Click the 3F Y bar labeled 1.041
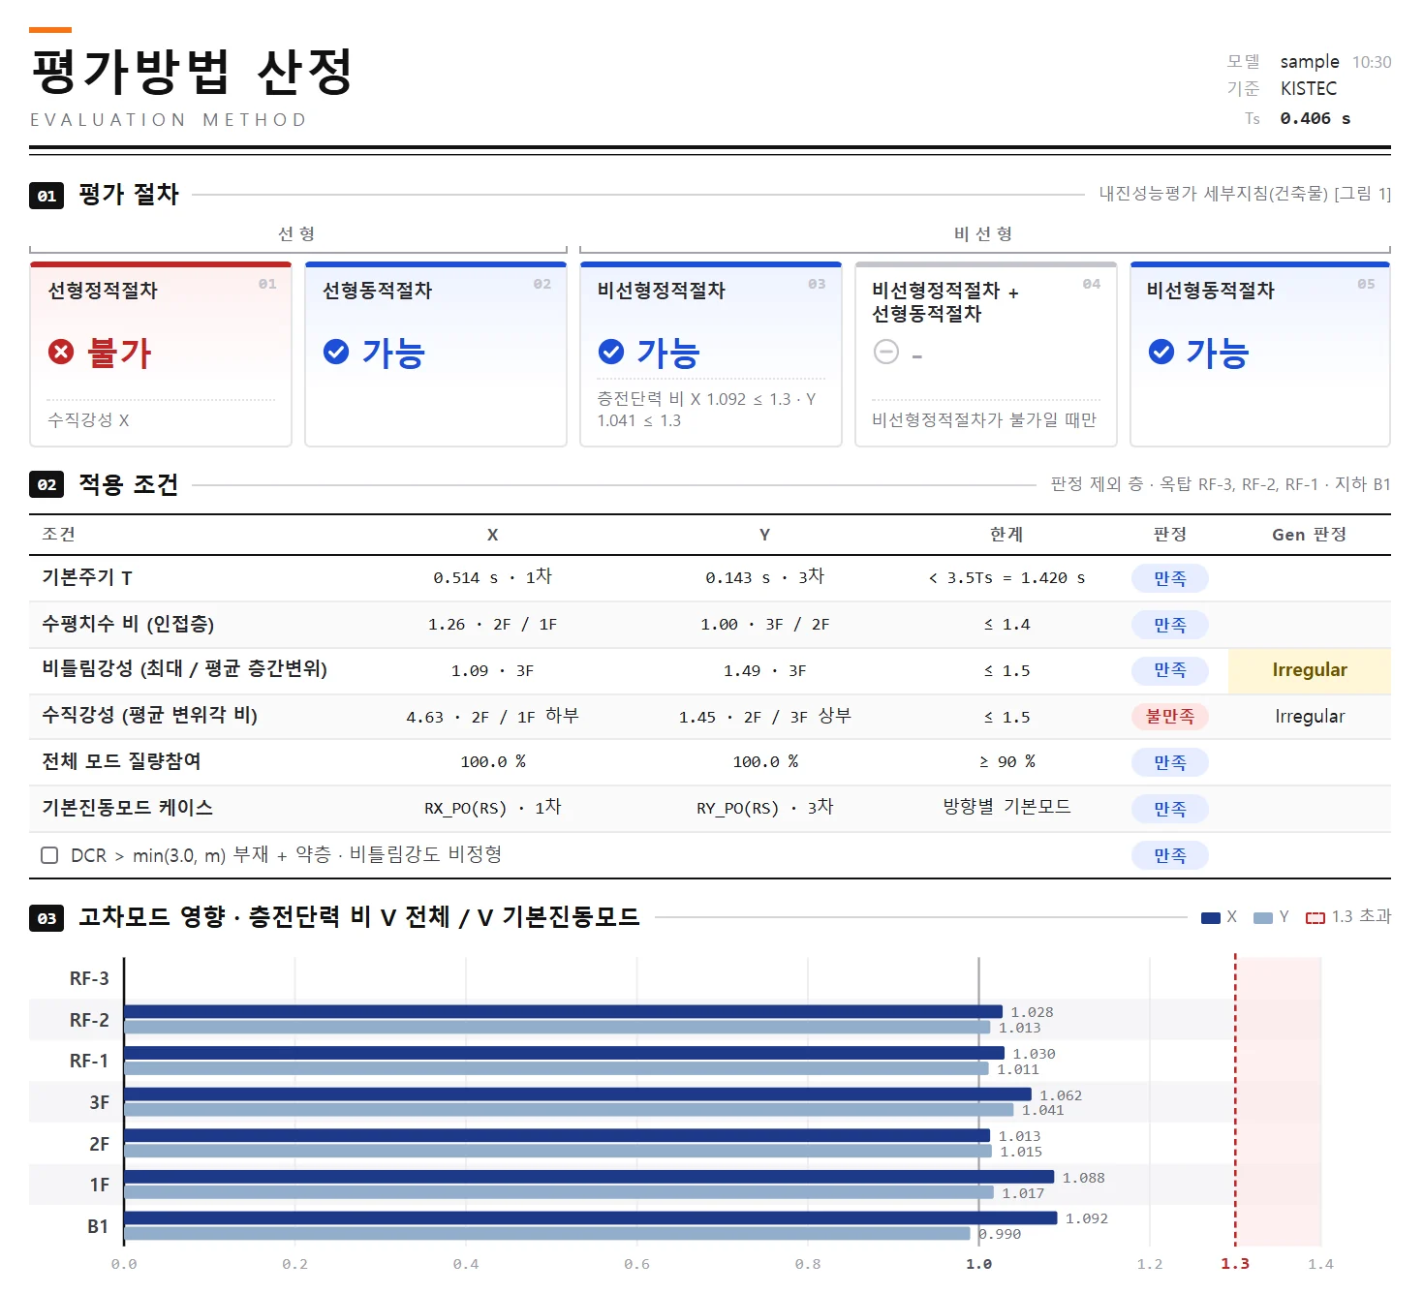Screen dimensions: 1424x1294 569,1110
